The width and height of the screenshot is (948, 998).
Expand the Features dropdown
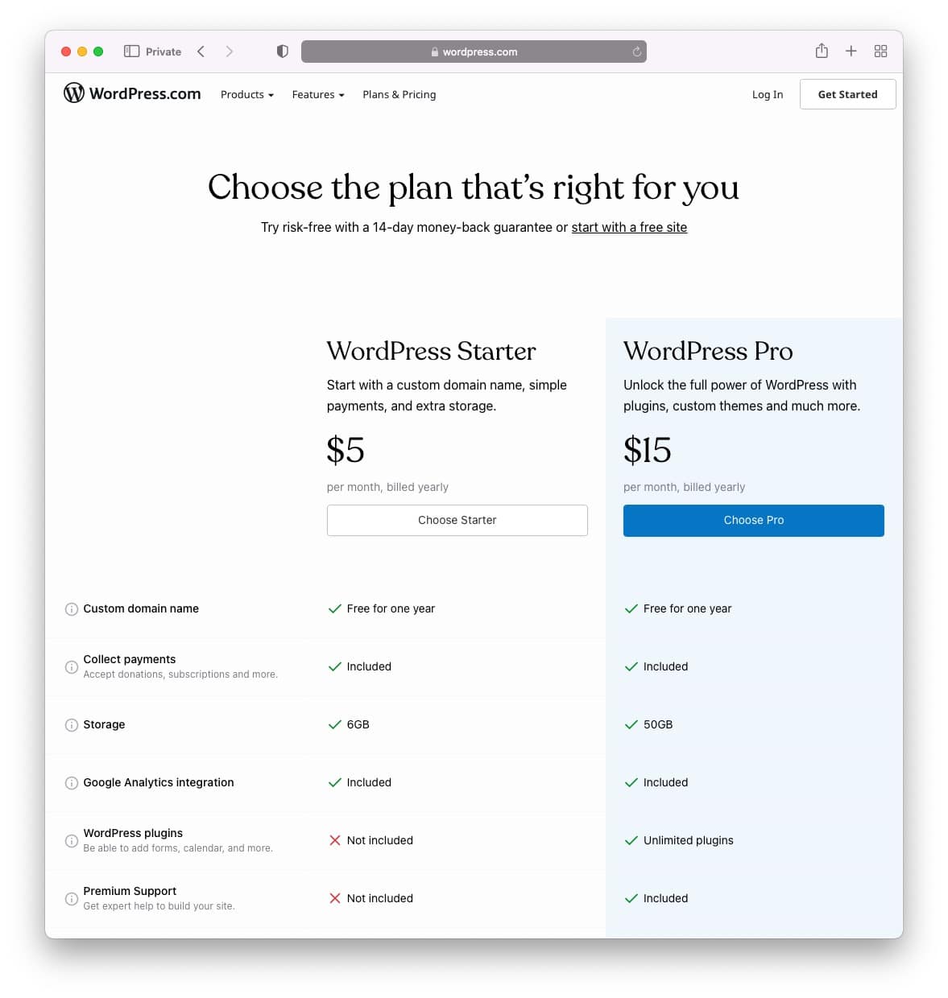click(x=317, y=94)
